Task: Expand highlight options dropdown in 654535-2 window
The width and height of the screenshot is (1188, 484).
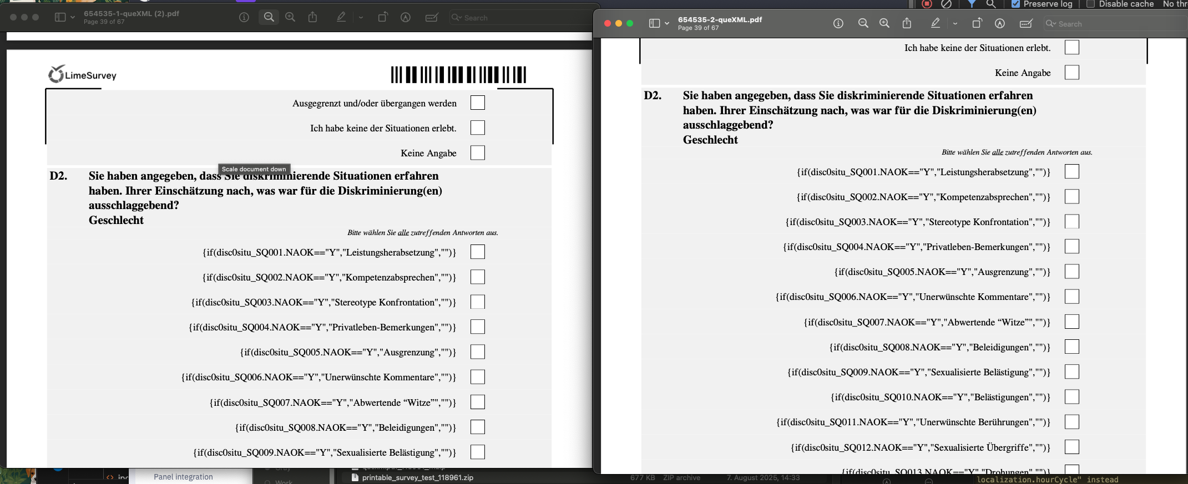Action: [x=955, y=23]
